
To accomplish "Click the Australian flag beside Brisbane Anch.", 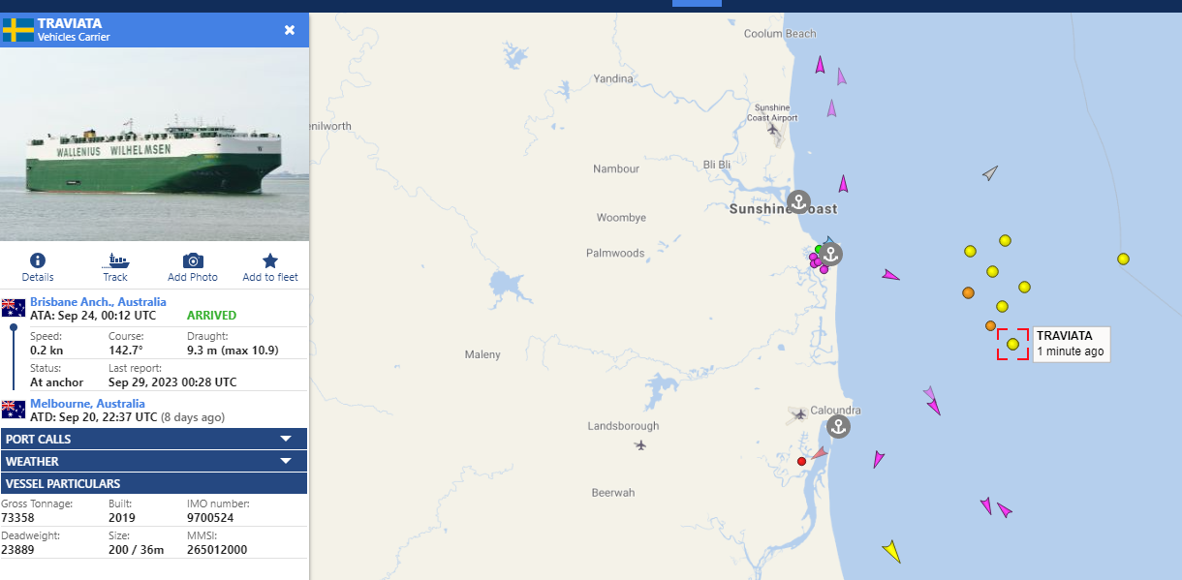I will [14, 308].
